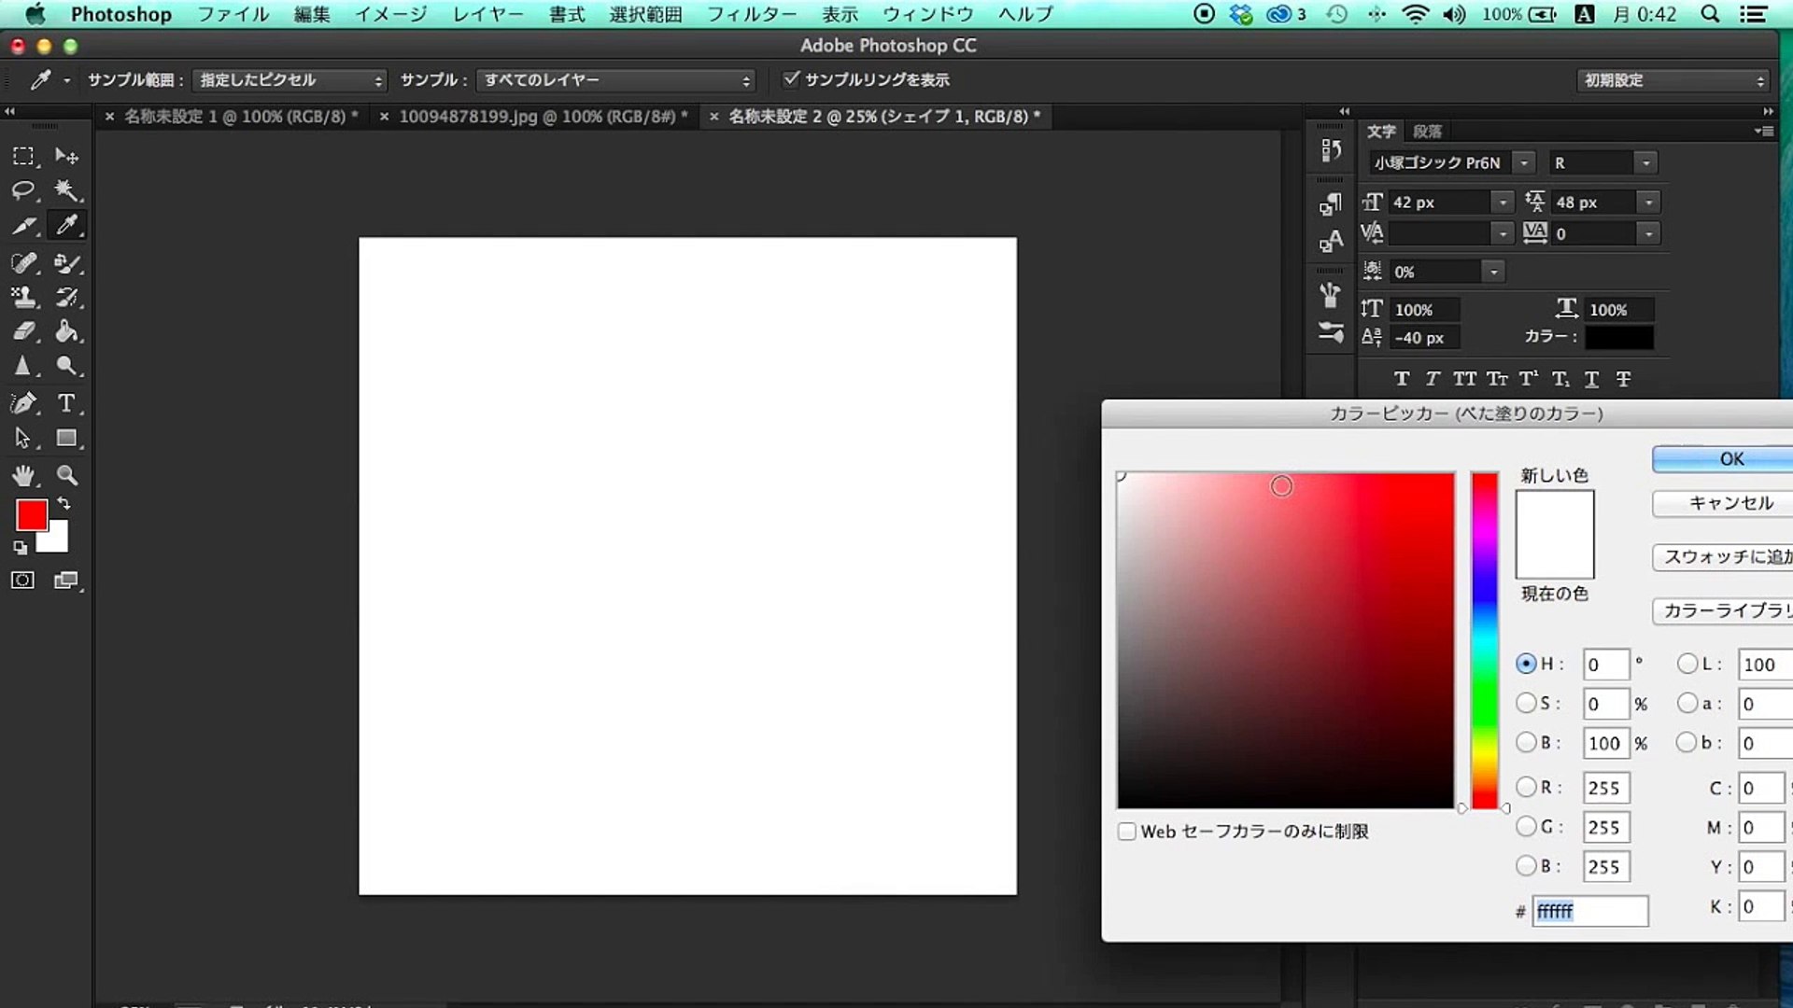Click the swap foreground/background colors icon
This screenshot has width=1793, height=1008.
(64, 503)
